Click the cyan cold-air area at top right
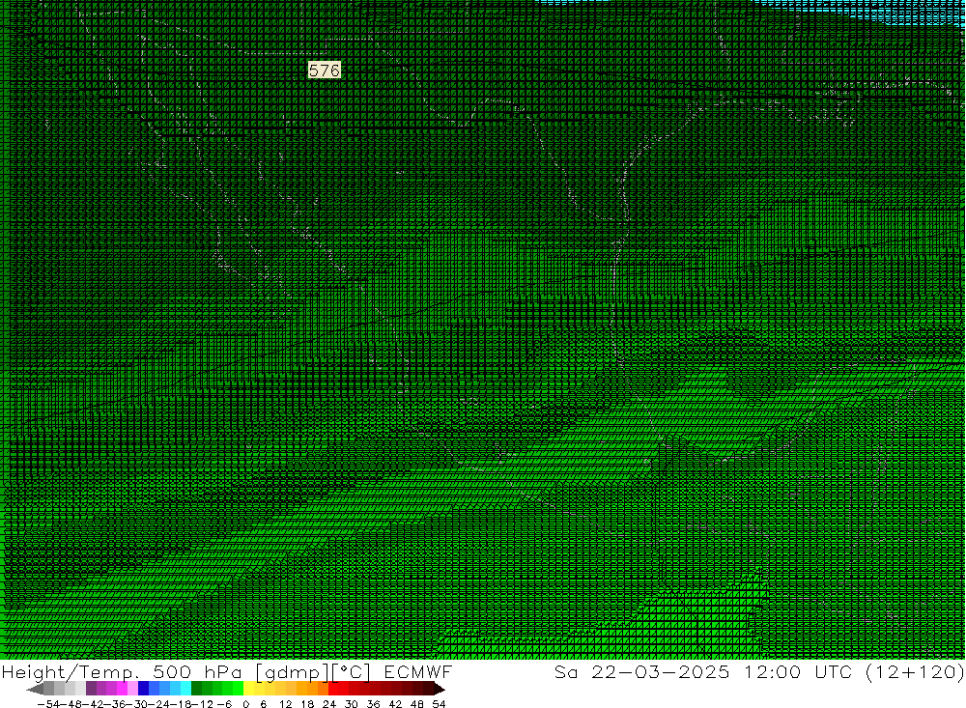 pyautogui.click(x=894, y=11)
